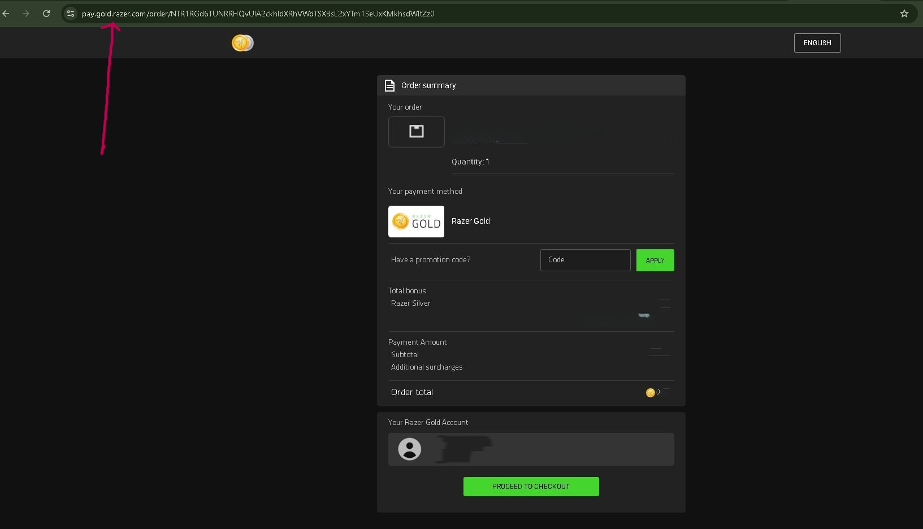Viewport: 923px width, 529px height.
Task: Click the 'Total bonus' label
Action: 407,290
